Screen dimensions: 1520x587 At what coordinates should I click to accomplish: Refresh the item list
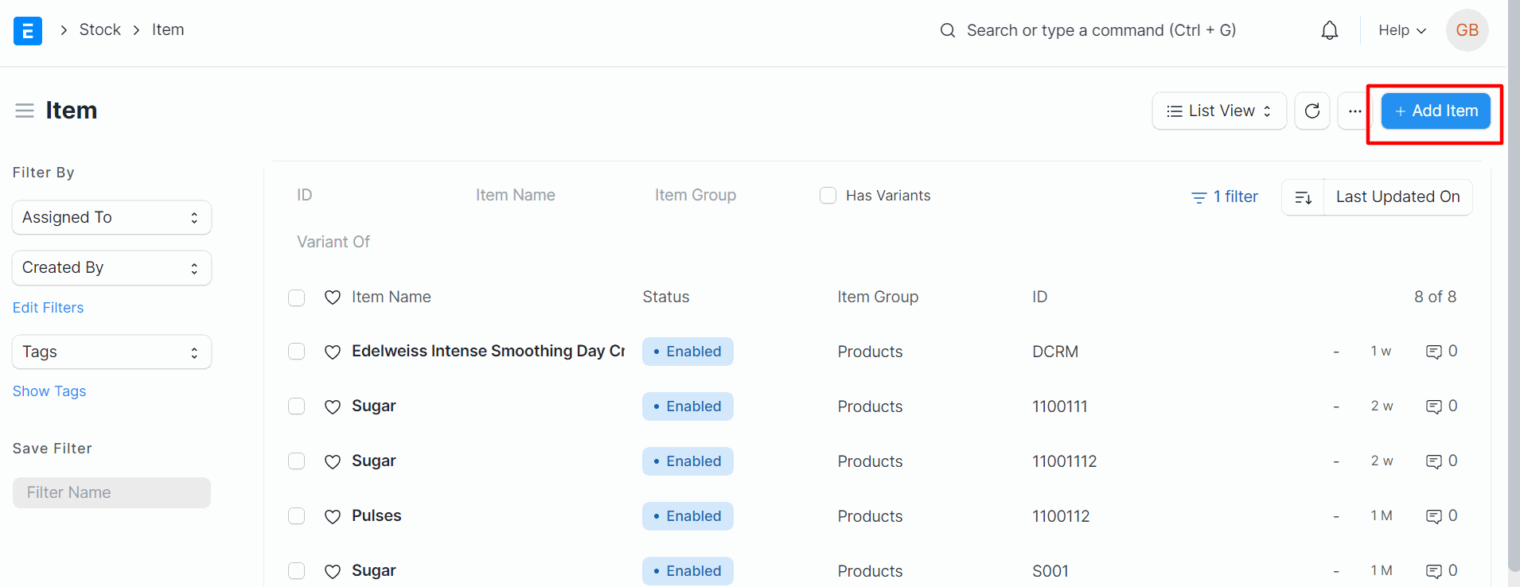[1312, 111]
